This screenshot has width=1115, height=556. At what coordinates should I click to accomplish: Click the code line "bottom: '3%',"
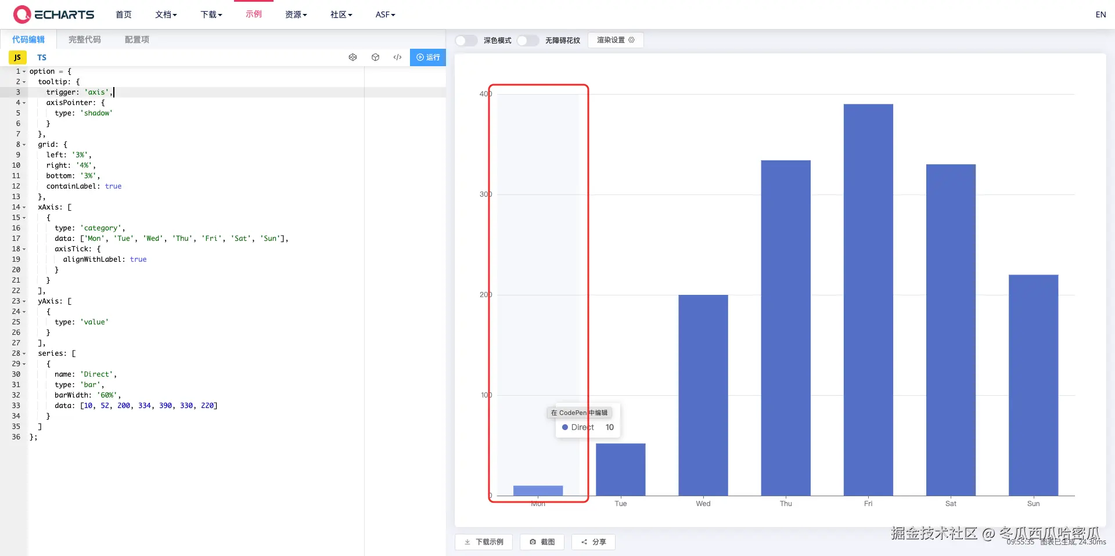tap(73, 176)
